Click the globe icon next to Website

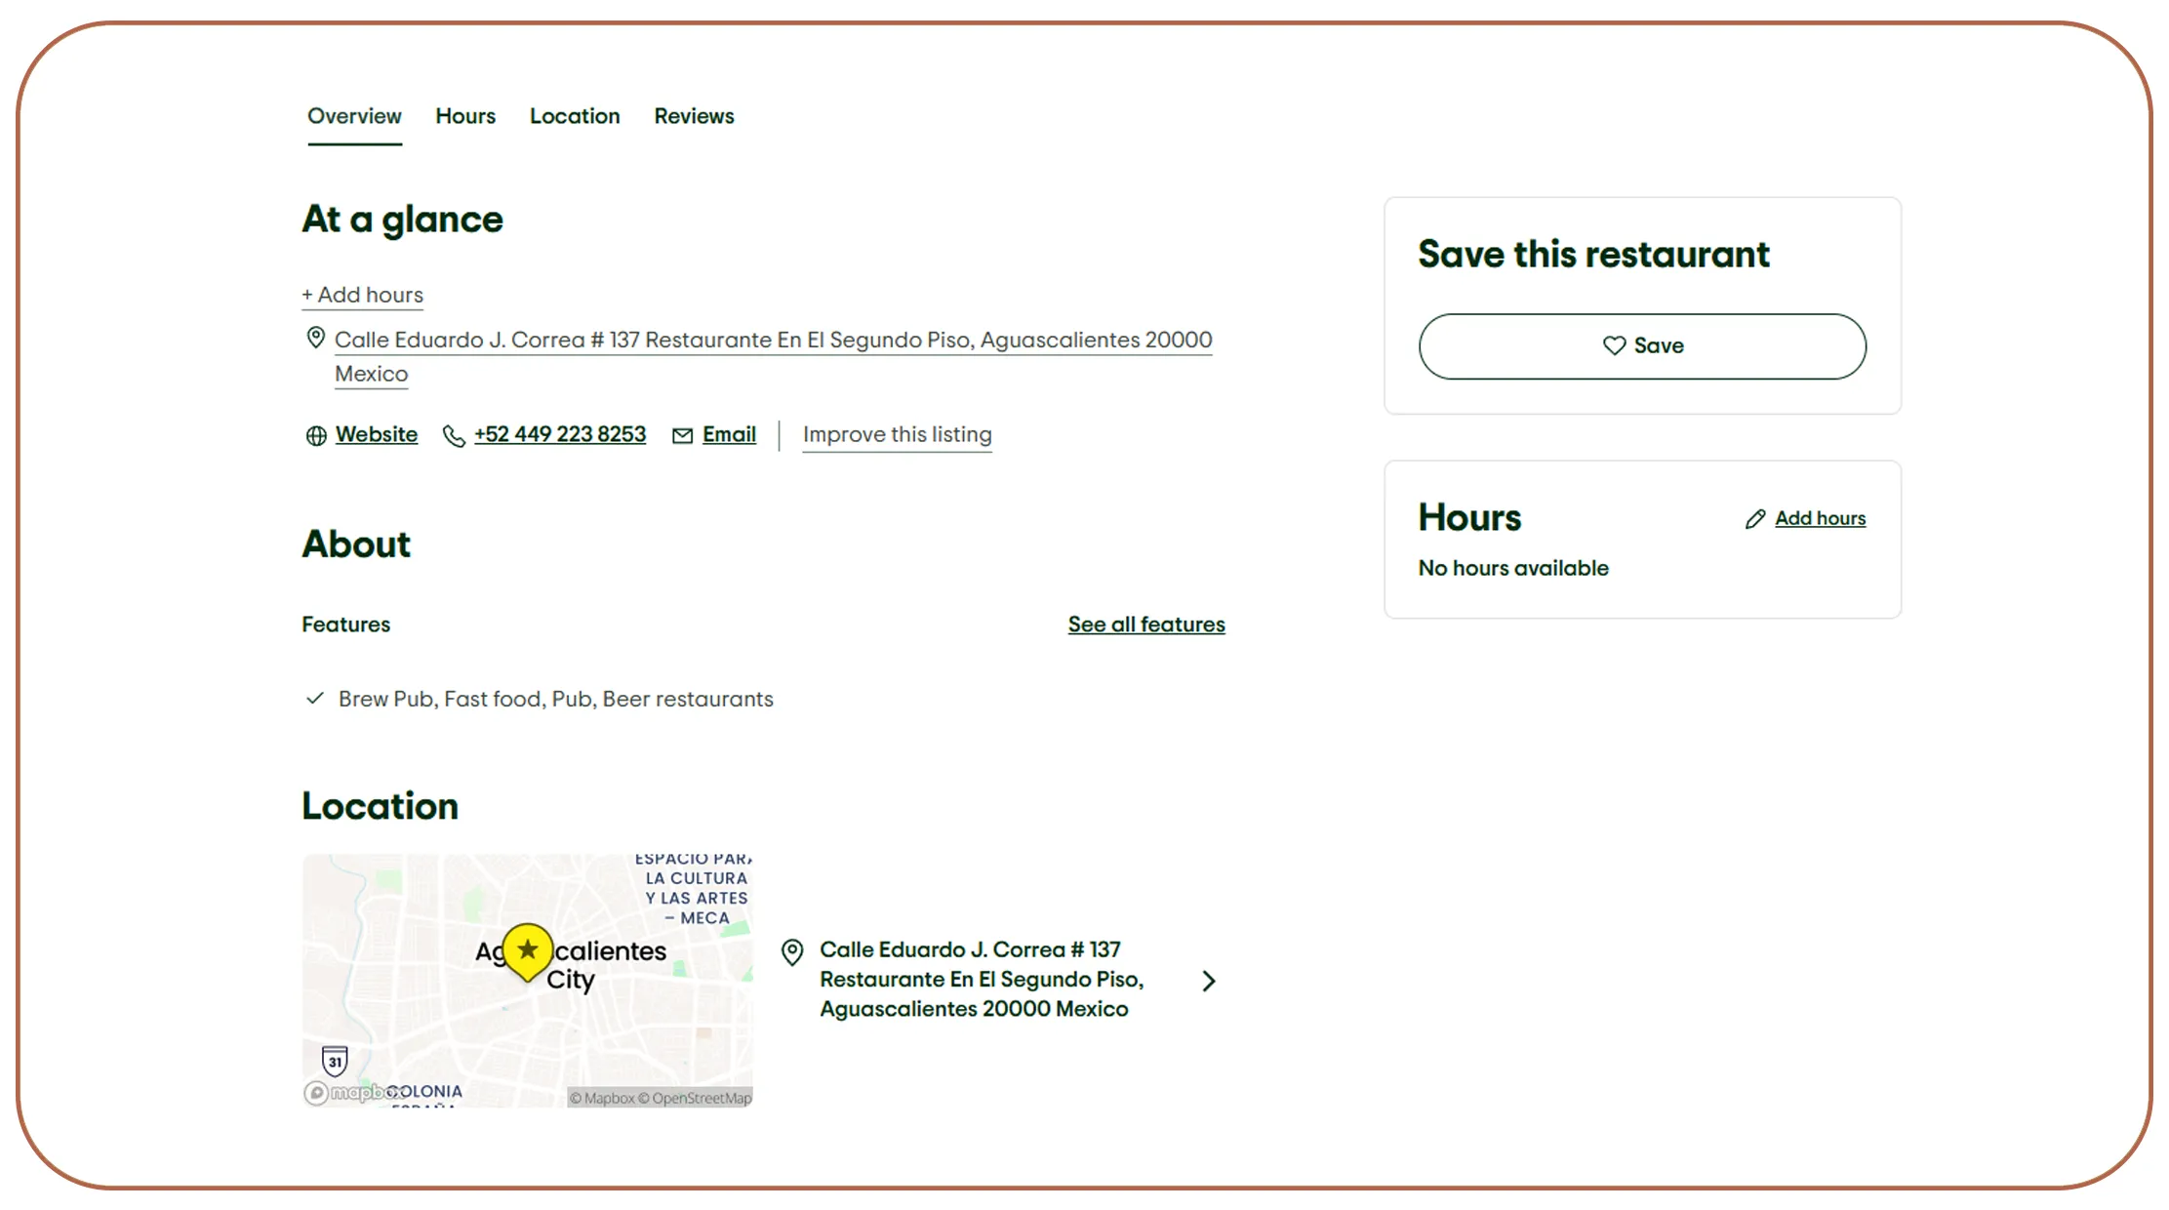pyautogui.click(x=314, y=436)
